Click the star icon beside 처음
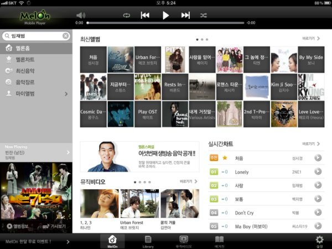 [225, 158]
